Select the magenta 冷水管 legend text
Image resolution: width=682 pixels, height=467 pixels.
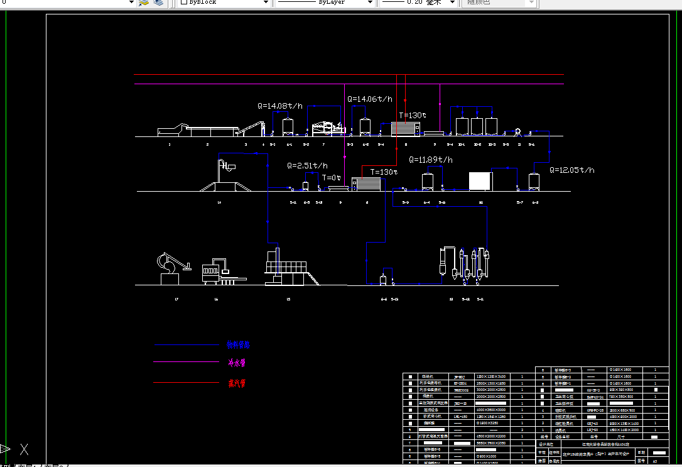(x=237, y=363)
